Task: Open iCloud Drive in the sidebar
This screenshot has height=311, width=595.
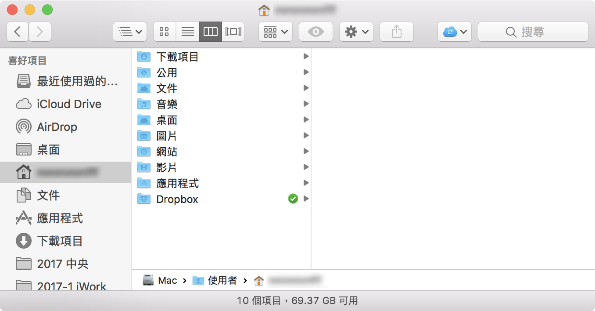Action: (69, 104)
